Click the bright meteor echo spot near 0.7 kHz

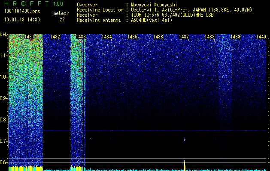click(185, 140)
